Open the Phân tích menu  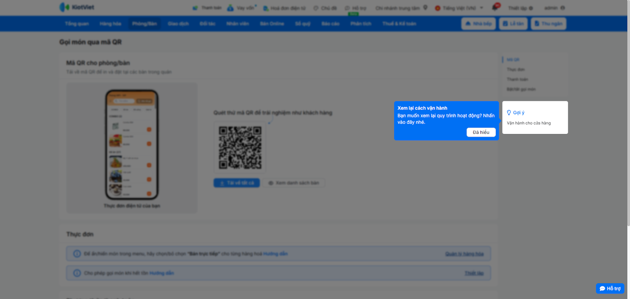361,24
